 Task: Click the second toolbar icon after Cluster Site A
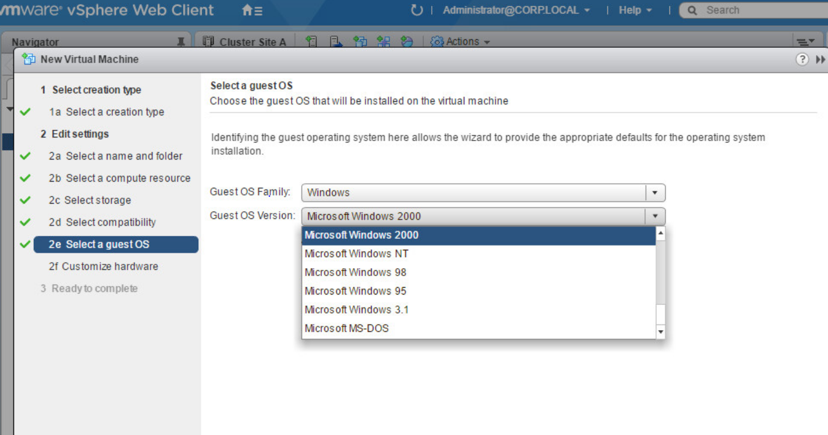point(335,42)
